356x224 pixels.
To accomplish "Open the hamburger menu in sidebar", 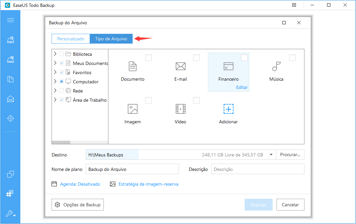I will coord(11,20).
